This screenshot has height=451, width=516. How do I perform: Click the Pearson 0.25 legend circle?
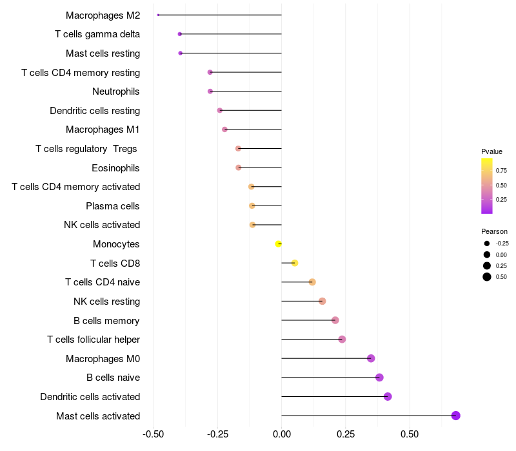pyautogui.click(x=487, y=265)
